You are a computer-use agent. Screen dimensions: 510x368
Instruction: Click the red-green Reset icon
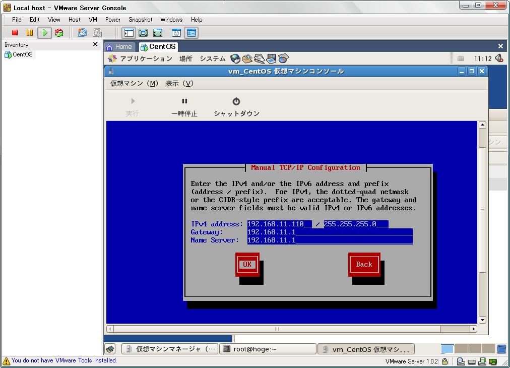(x=59, y=33)
